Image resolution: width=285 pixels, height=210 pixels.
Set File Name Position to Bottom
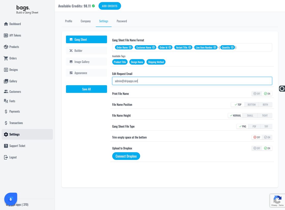pyautogui.click(x=252, y=105)
